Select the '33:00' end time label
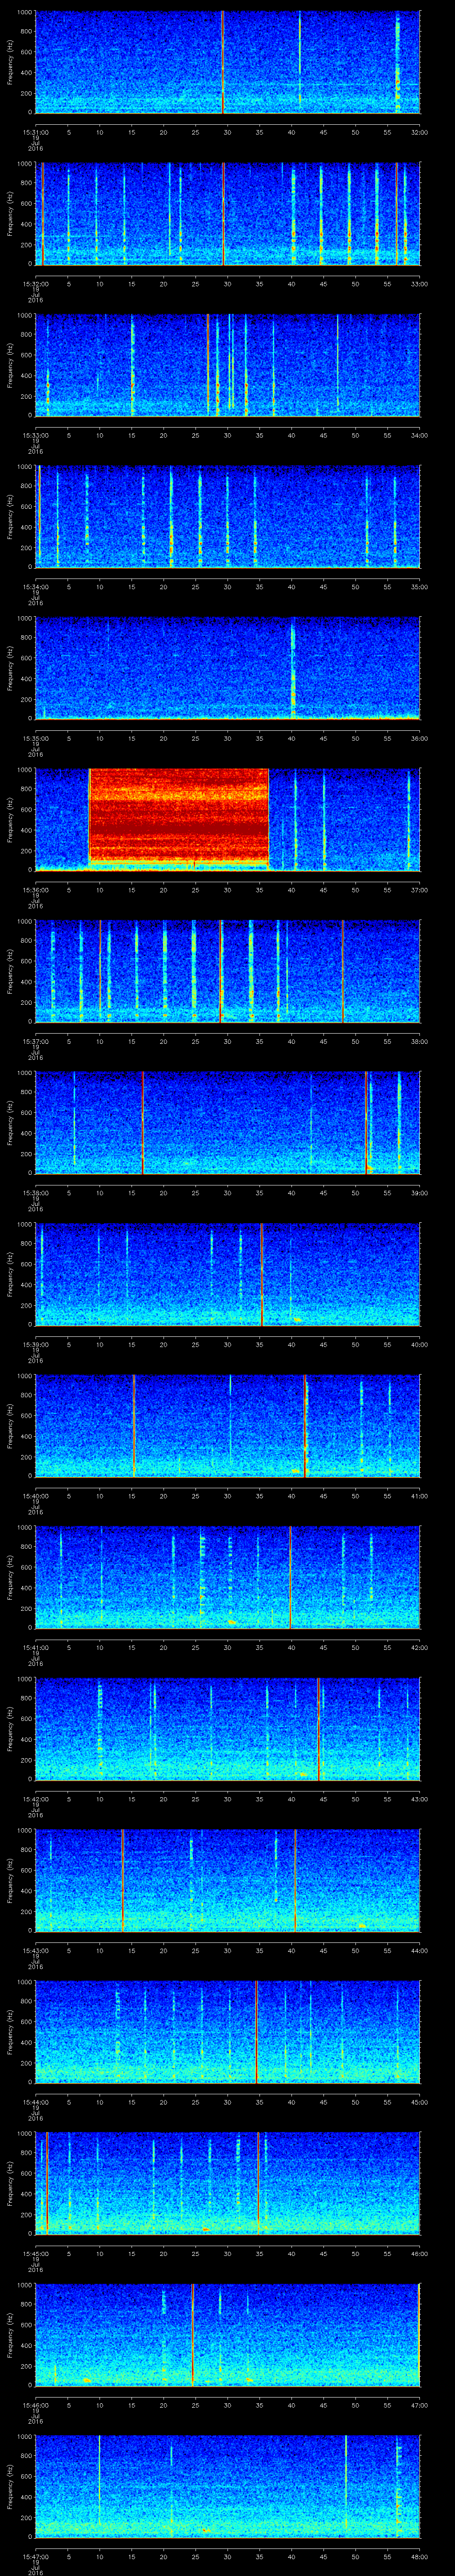This screenshot has width=455, height=2576. point(419,284)
